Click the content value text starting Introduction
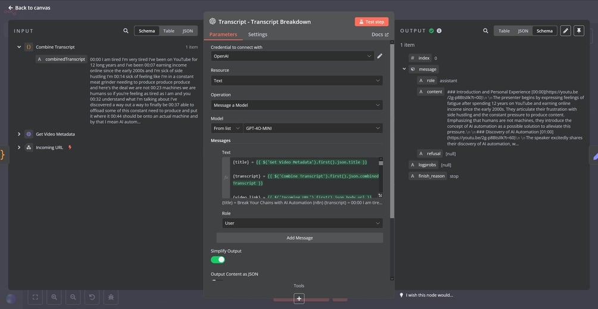598x309 pixels. pos(516,118)
